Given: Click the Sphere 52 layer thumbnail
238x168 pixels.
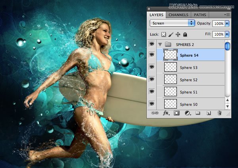Looking at the screenshot, I should click(171, 79).
